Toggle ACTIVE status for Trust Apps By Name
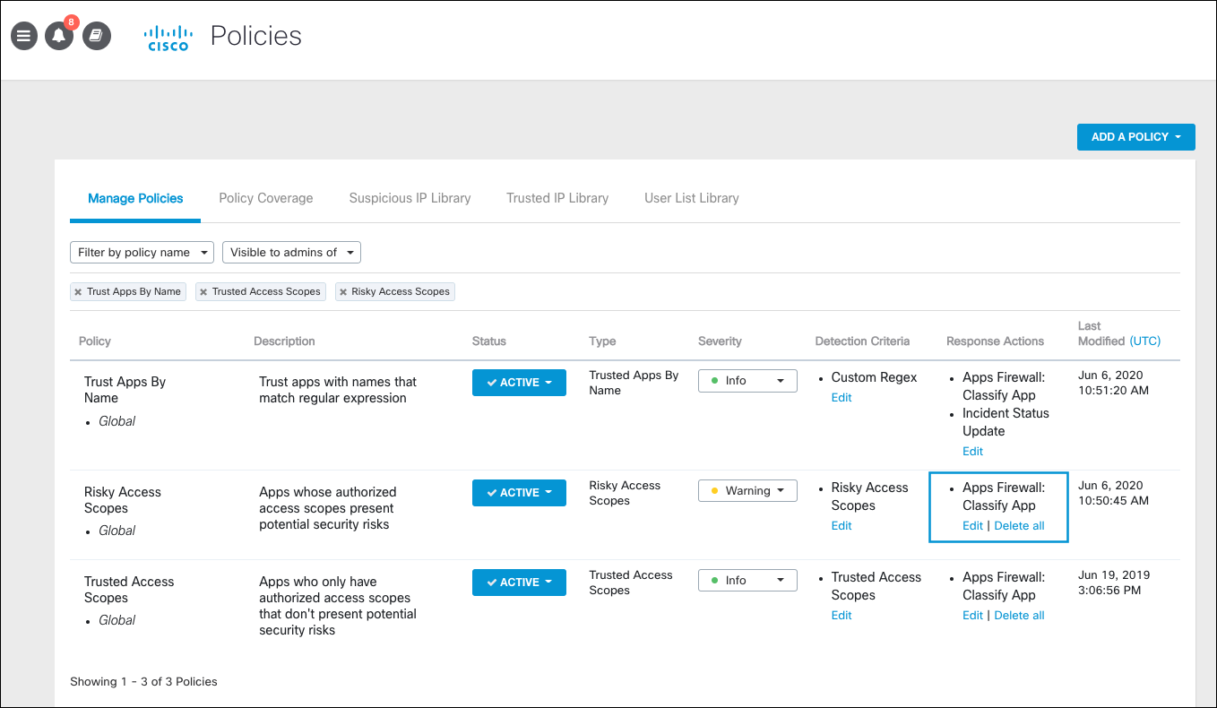The image size is (1217, 708). 519,383
